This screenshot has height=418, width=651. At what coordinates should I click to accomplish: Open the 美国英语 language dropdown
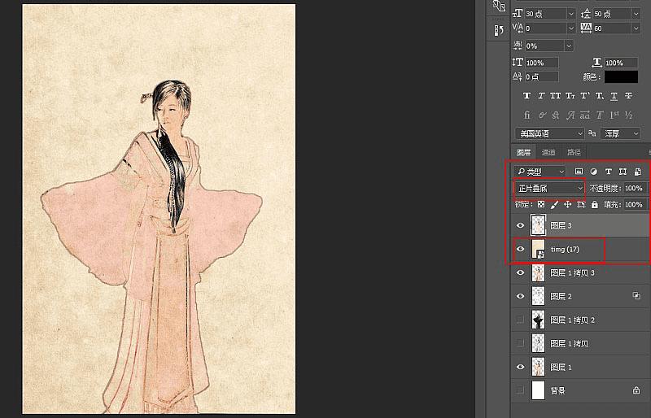(x=550, y=133)
